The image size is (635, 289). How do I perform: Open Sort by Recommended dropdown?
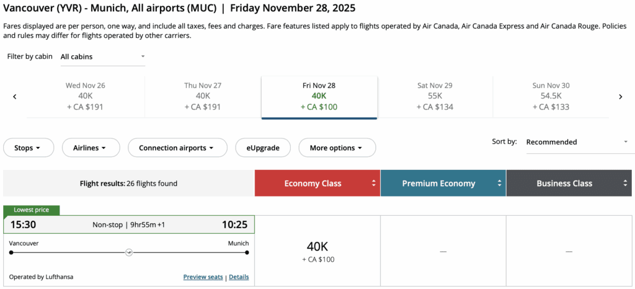coord(577,142)
